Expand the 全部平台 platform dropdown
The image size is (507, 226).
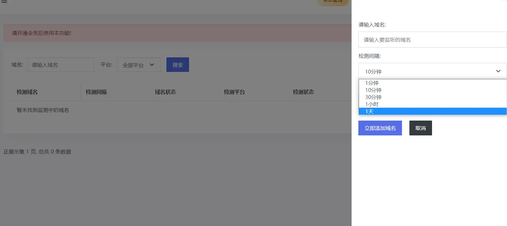click(x=138, y=65)
